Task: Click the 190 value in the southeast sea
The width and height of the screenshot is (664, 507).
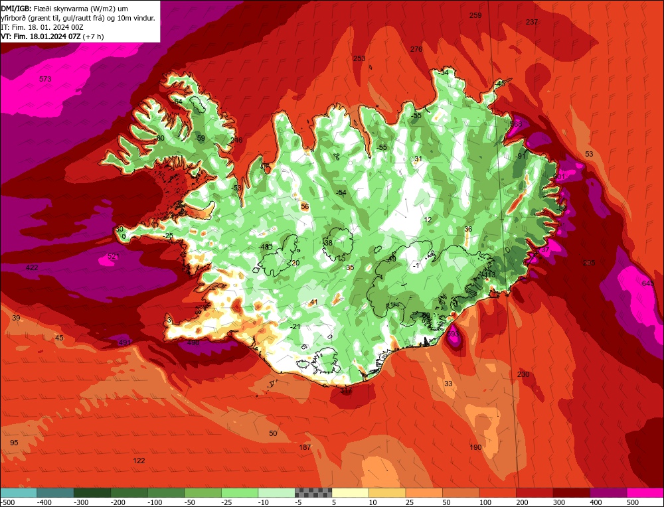Action: point(475,447)
